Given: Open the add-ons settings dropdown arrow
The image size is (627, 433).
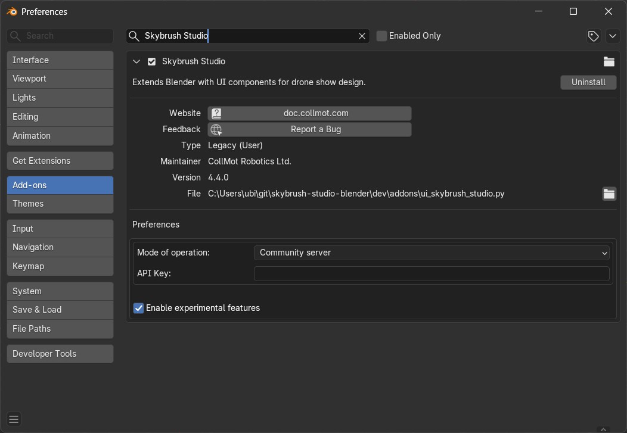Looking at the screenshot, I should point(613,36).
